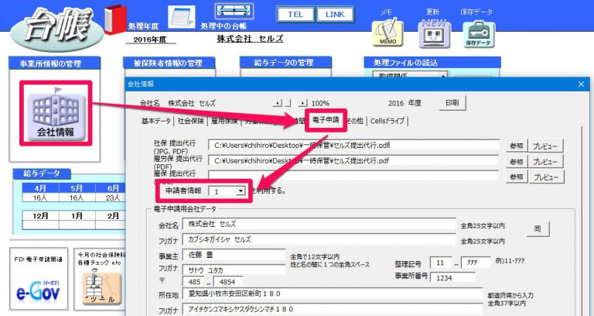Open the ツール tools icon
Screen dimensions: 594x316
point(101,287)
